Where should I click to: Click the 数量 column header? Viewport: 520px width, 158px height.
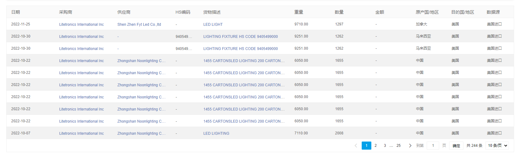tap(339, 12)
